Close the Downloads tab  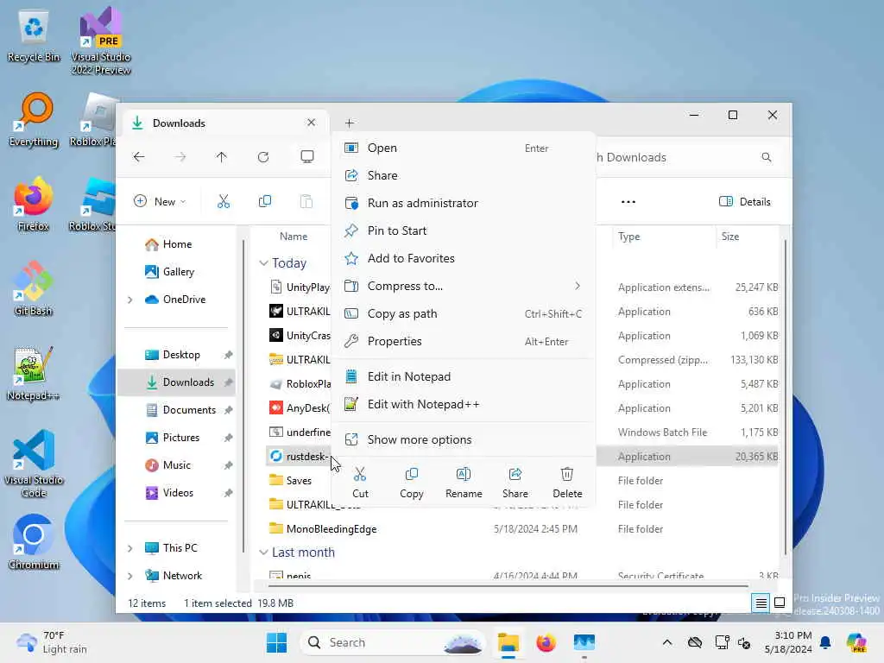click(x=311, y=123)
